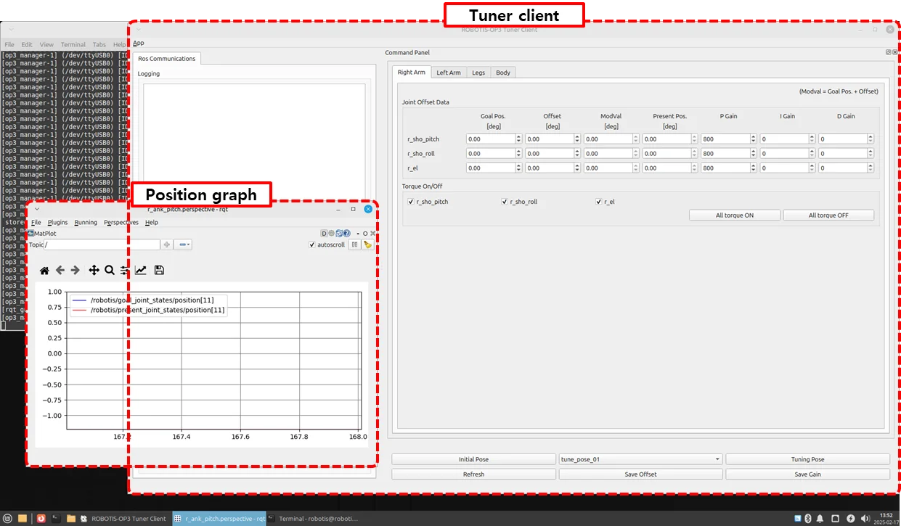Close the MatPlot plugin panel
The width and height of the screenshot is (901, 526).
(372, 234)
